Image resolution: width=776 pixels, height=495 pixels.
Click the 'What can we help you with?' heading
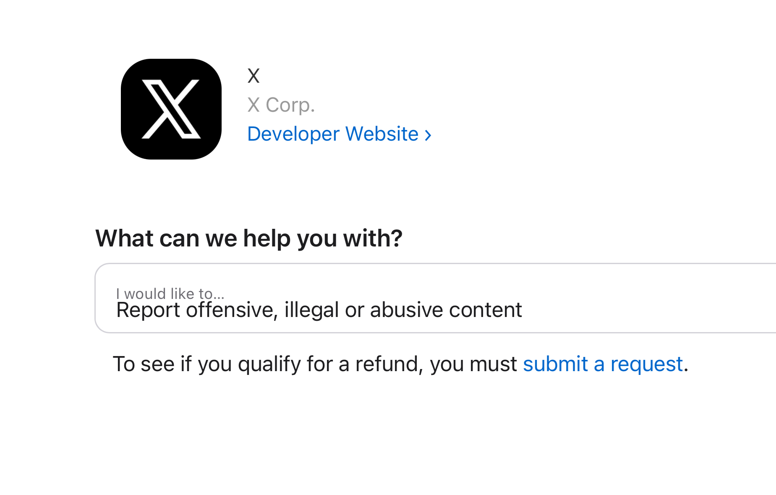point(249,238)
